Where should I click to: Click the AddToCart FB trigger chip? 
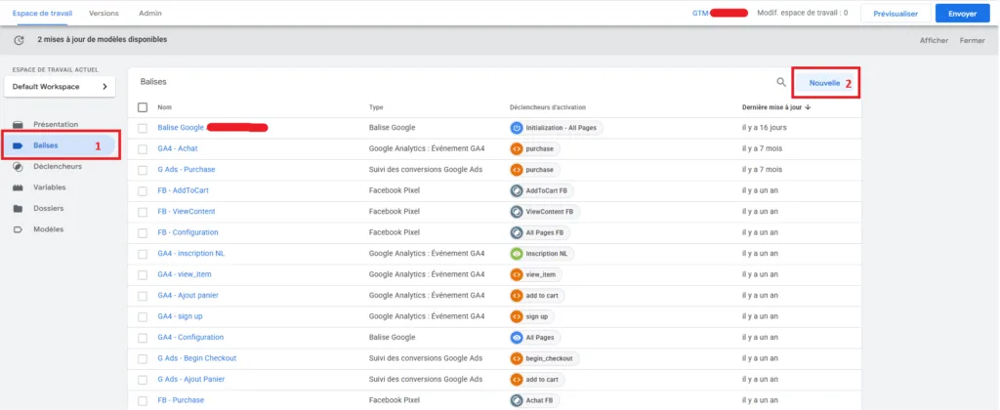coord(541,190)
